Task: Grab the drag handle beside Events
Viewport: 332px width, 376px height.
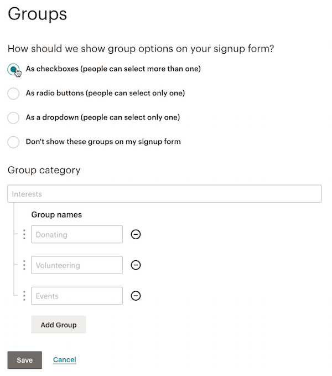Action: pyautogui.click(x=24, y=296)
